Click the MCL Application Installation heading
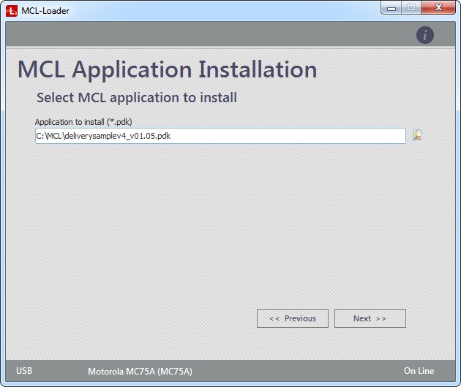 click(x=167, y=70)
